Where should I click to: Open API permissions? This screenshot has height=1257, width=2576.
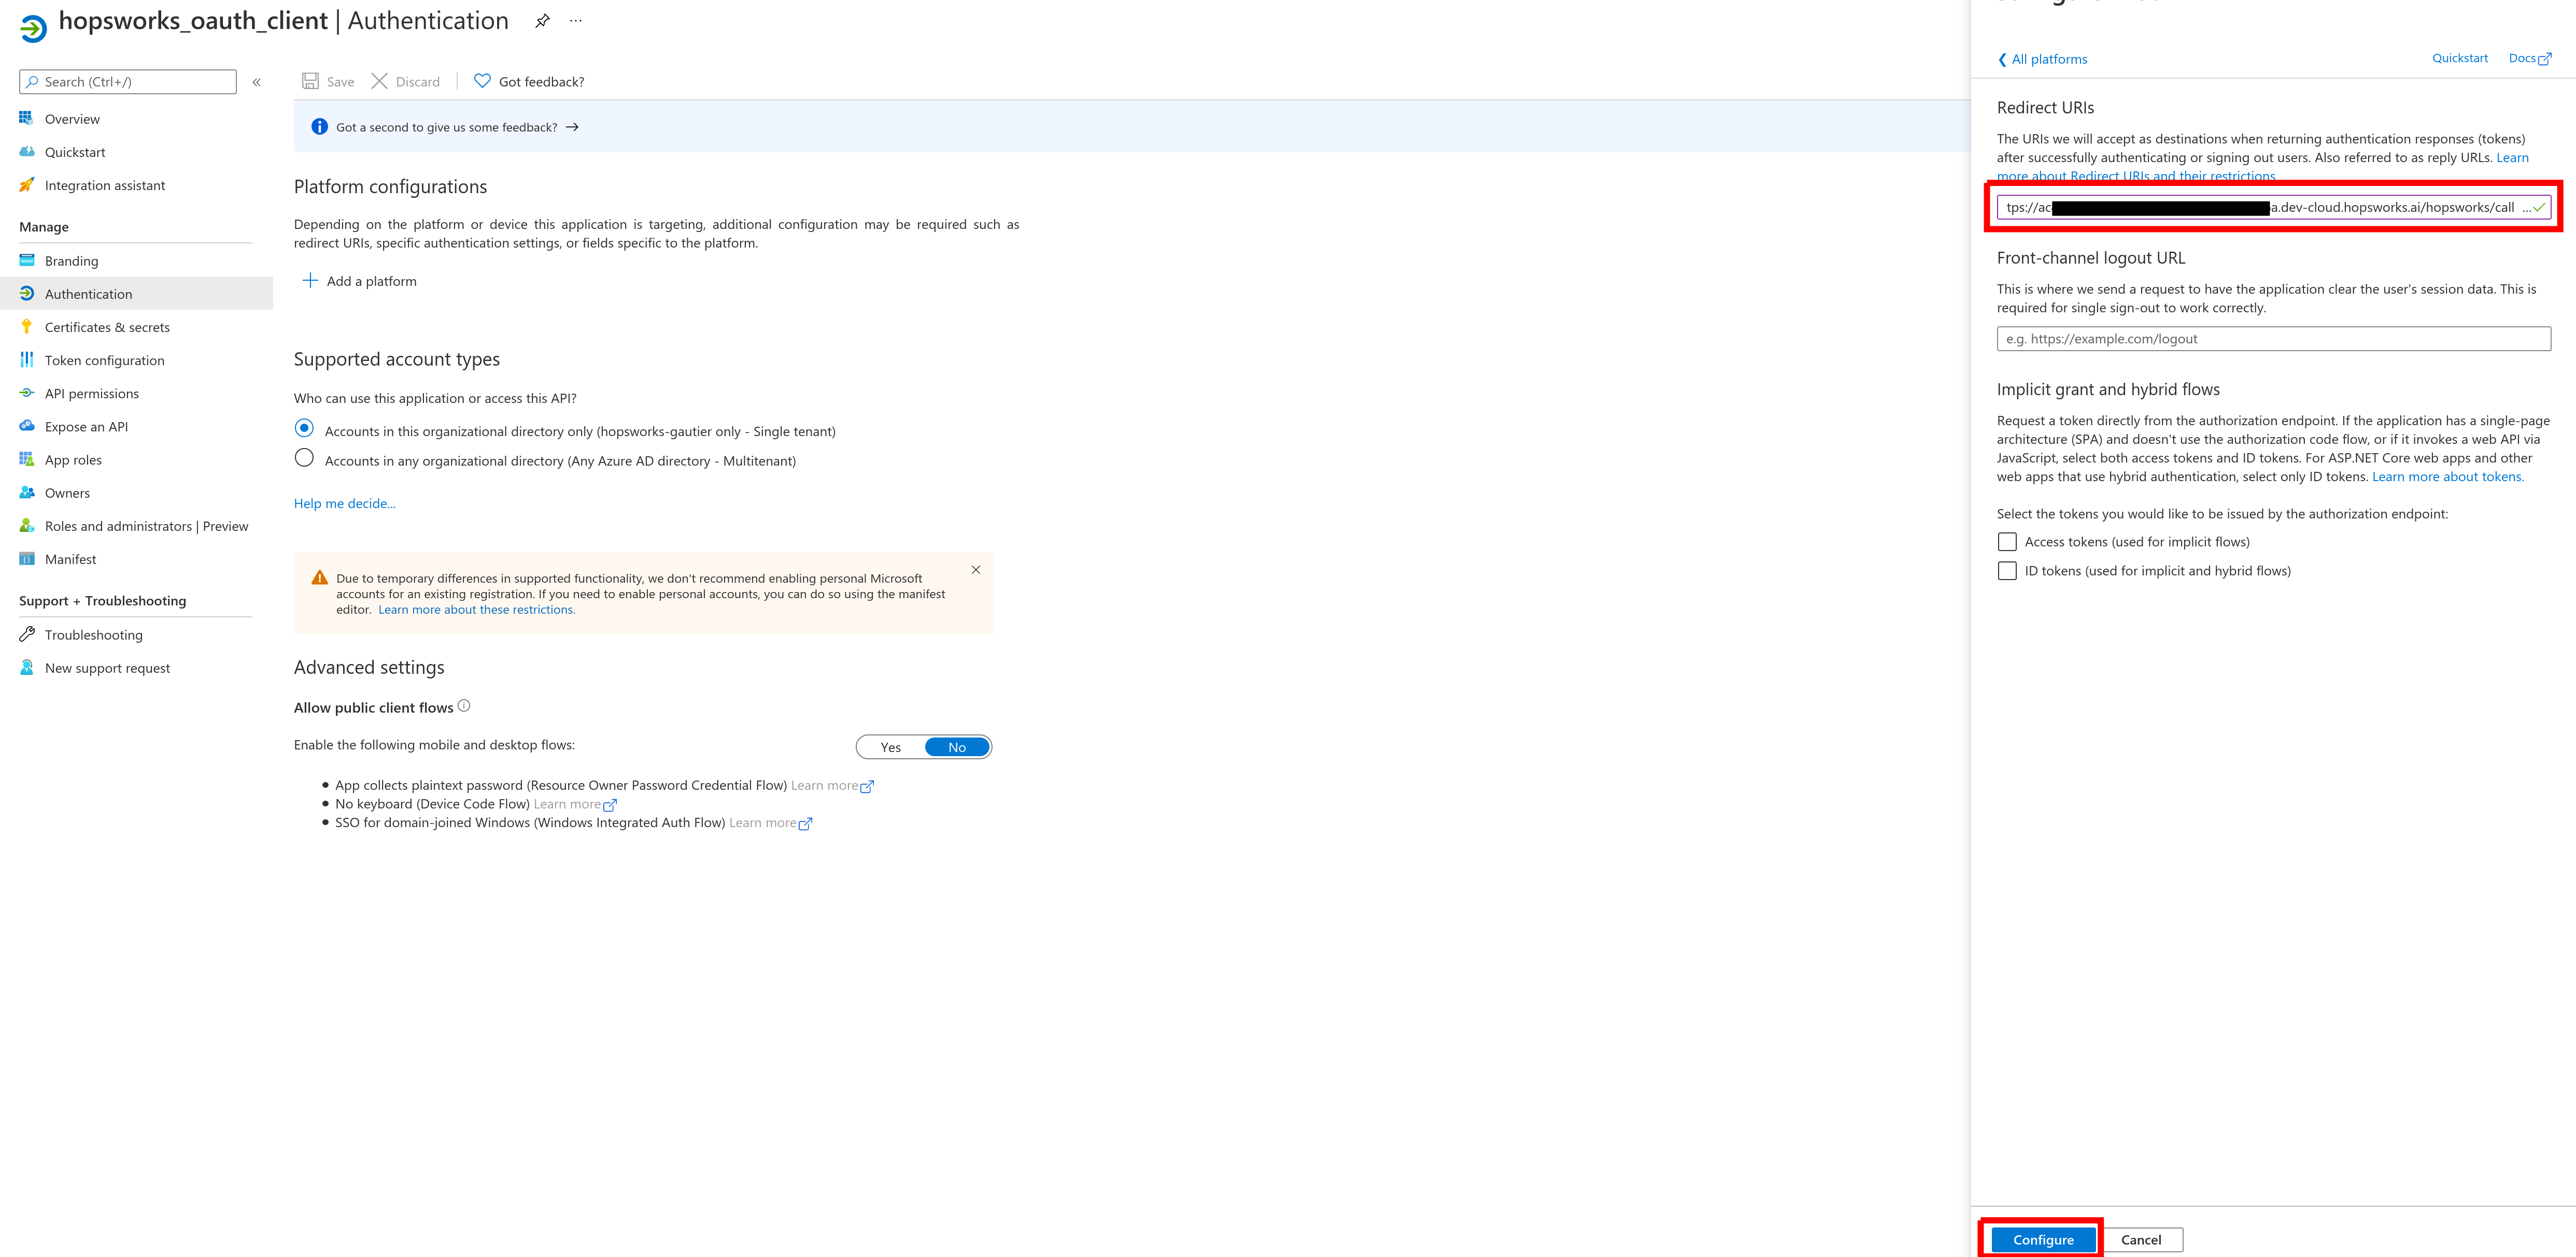click(x=93, y=393)
